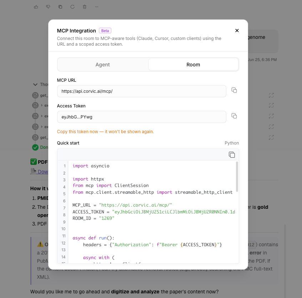Copy the Access Token to clipboard
This screenshot has width=302, height=298.
click(234, 116)
